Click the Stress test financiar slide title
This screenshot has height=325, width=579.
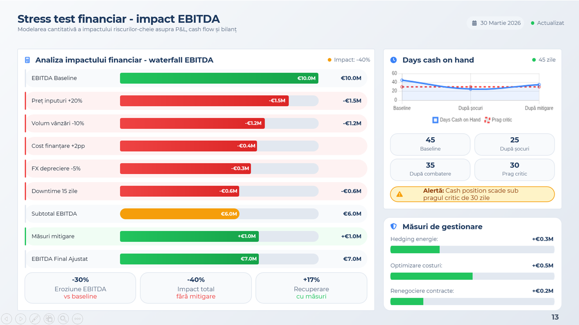tap(119, 19)
